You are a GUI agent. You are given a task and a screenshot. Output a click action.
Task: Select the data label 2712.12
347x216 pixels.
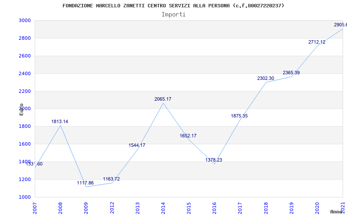pos(317,42)
